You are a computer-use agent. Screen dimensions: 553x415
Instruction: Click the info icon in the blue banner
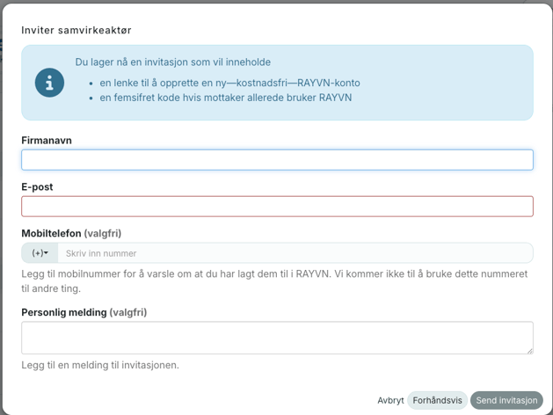tap(49, 83)
